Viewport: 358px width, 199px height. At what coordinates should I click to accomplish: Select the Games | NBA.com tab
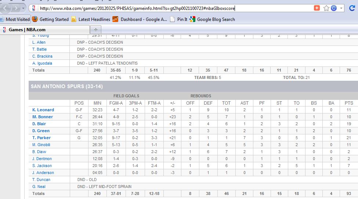[45, 30]
